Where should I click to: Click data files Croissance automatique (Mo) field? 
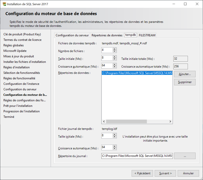pyautogui.click(x=107, y=66)
